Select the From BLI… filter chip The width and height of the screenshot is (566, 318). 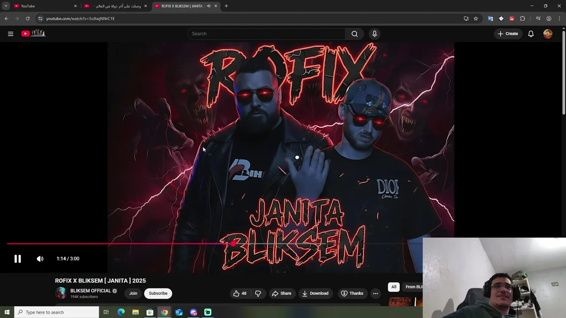[x=413, y=287]
